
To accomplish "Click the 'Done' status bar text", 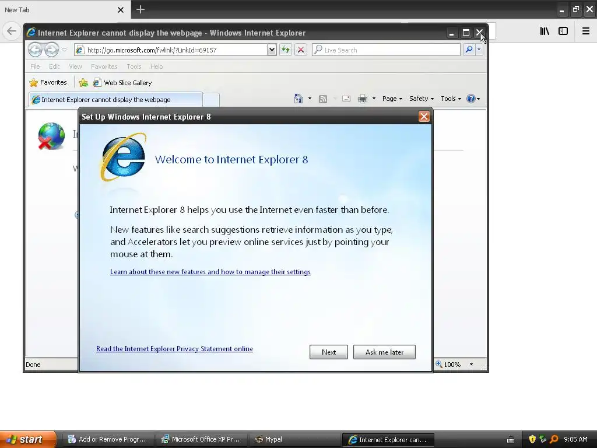I will pos(33,365).
